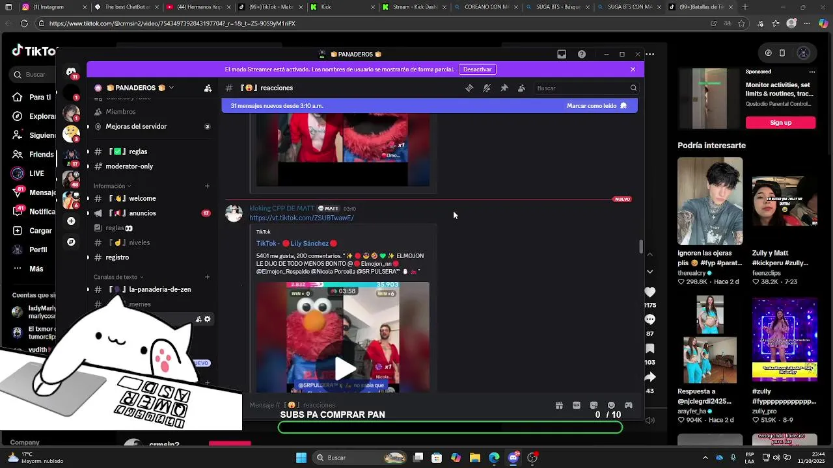833x468 pixels.
Task: Click browser reload page button
Action: [24, 23]
